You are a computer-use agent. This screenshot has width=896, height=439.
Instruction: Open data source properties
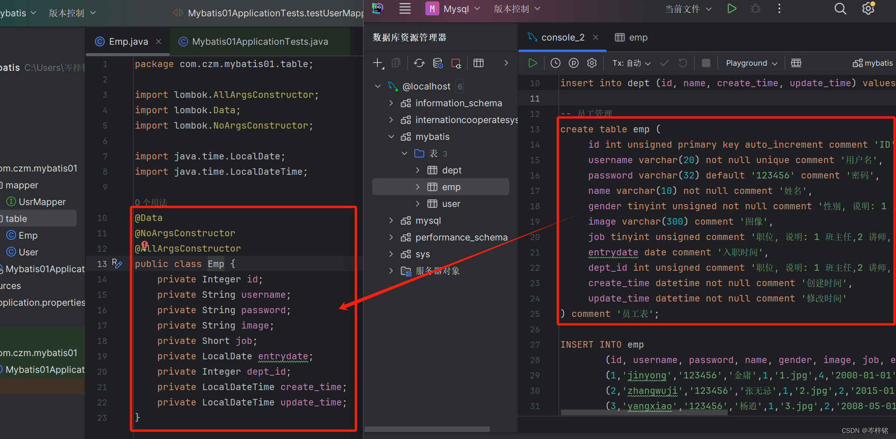[x=438, y=62]
